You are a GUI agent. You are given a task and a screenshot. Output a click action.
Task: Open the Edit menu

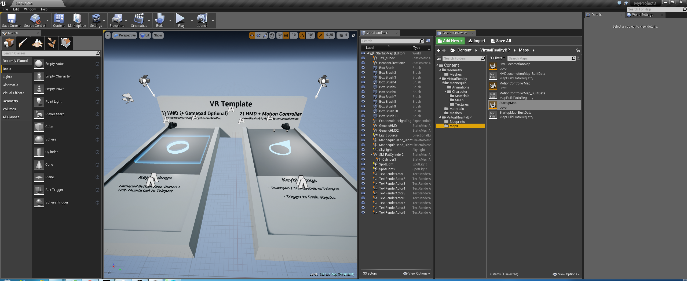pos(16,9)
